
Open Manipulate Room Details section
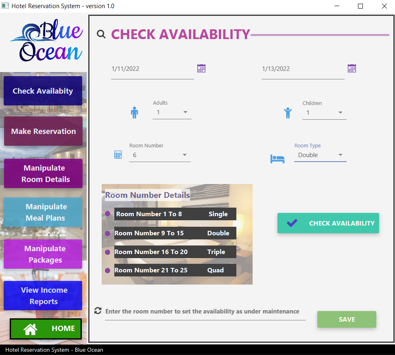pyautogui.click(x=44, y=173)
